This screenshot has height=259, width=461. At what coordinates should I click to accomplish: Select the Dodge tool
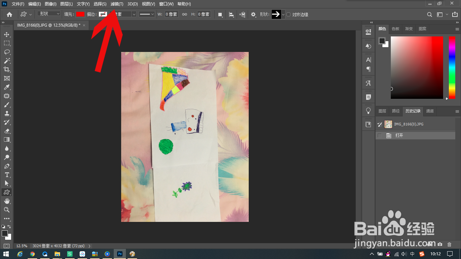pyautogui.click(x=7, y=157)
